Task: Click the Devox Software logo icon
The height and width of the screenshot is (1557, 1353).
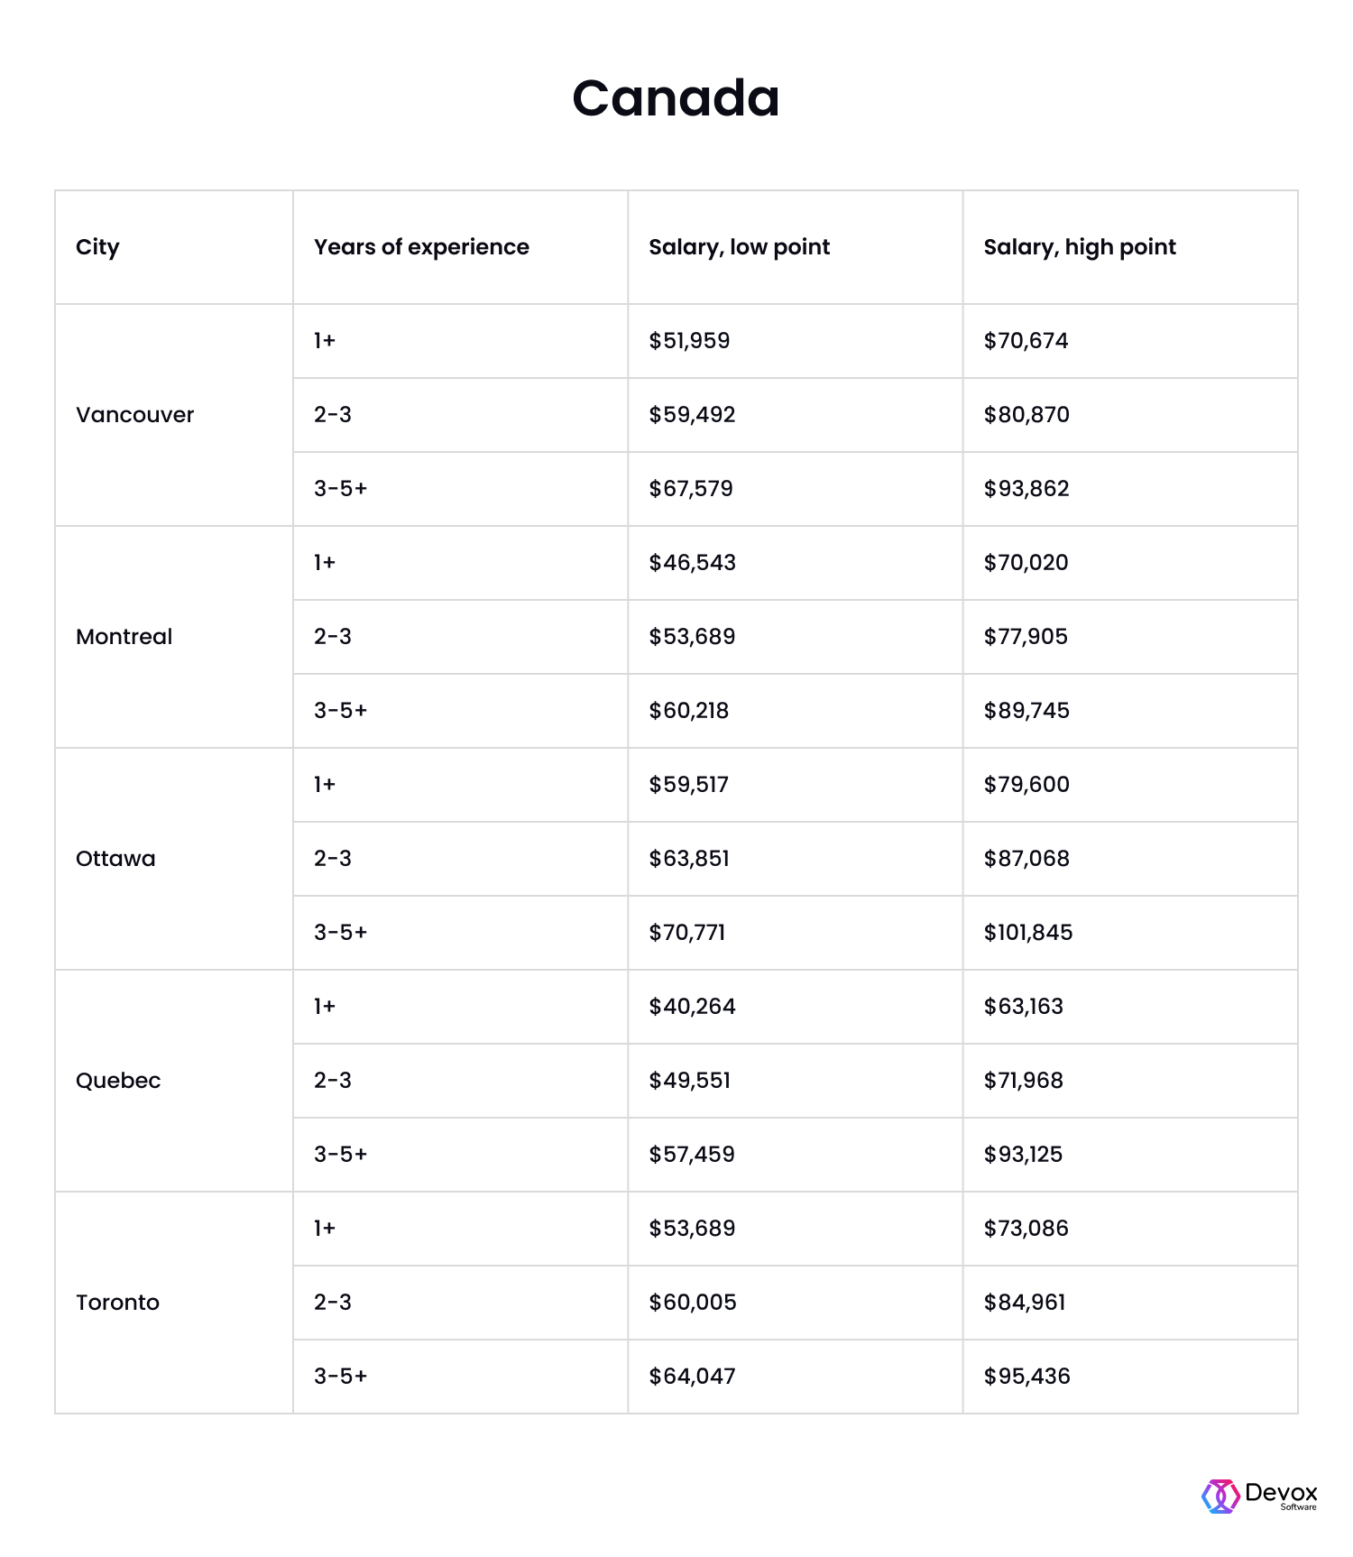Action: click(x=1220, y=1496)
